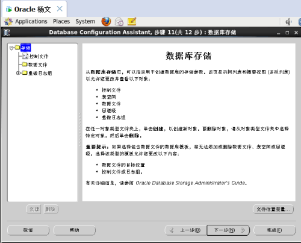Click the GNOME Applications foot icon
301x243 pixels.
(x=8, y=22)
